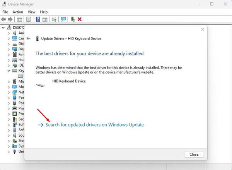
Task: Click the Device Manager title bar icon
Action: 4,4
